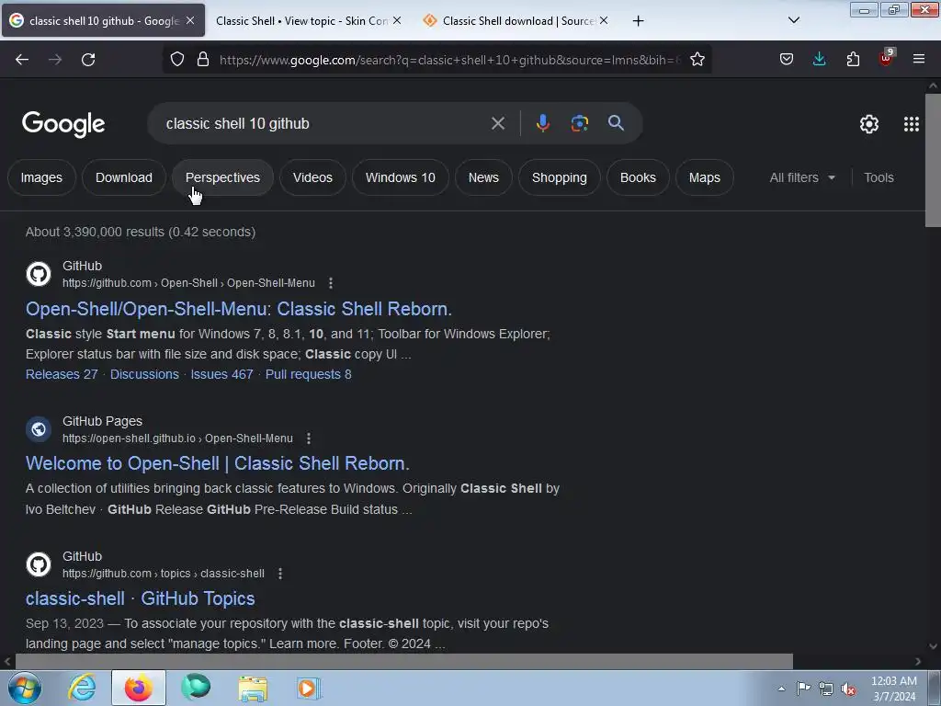Screen dimensions: 941x706
Task: Open search Tools button
Action: click(879, 177)
